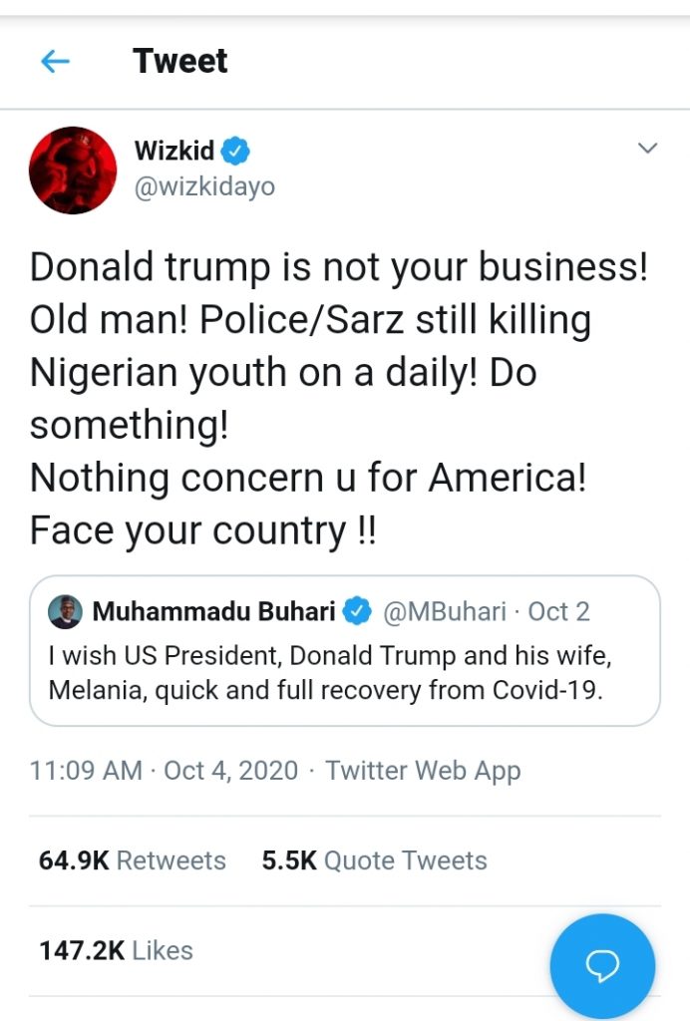Tap the @MBuhari handle
690x1021 pixels.
(x=445, y=611)
